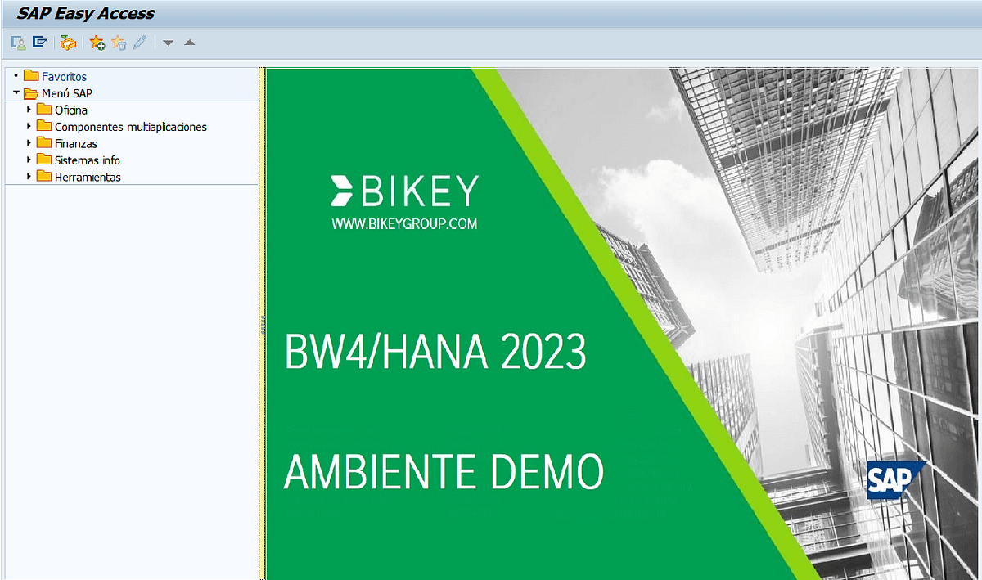Select the Oficina label
The width and height of the screenshot is (982, 580).
(x=71, y=110)
